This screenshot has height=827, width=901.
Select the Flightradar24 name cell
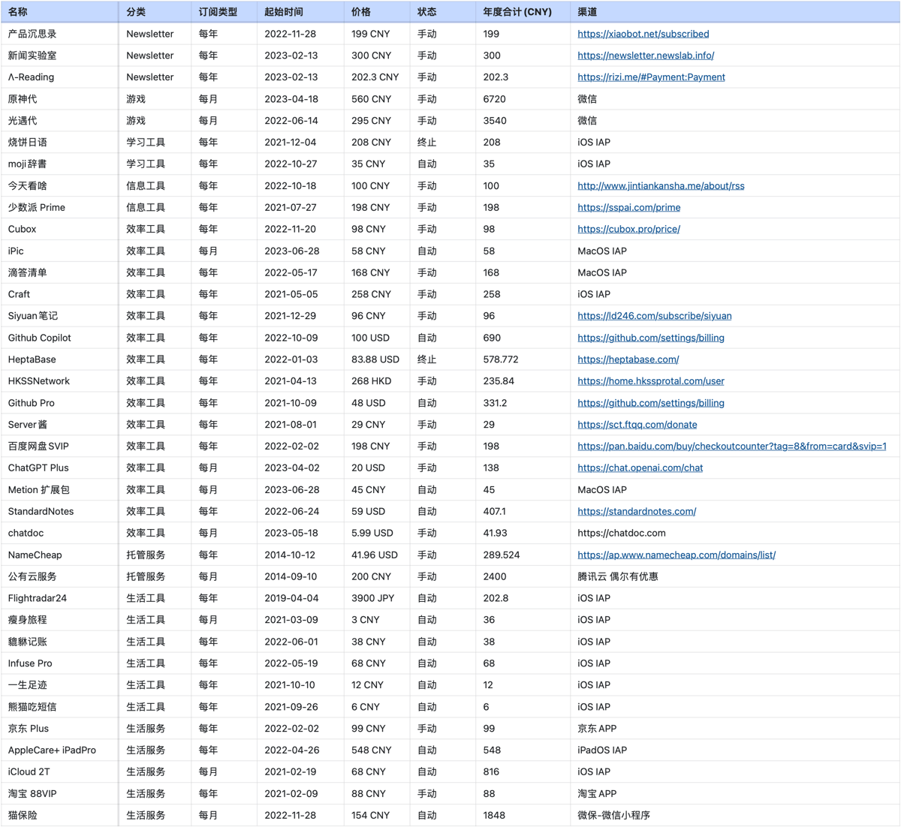[59, 599]
